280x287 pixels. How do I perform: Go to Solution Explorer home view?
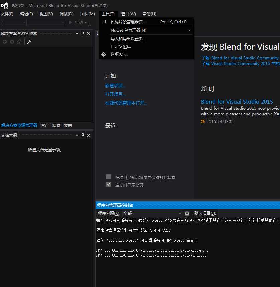[x=19, y=42]
